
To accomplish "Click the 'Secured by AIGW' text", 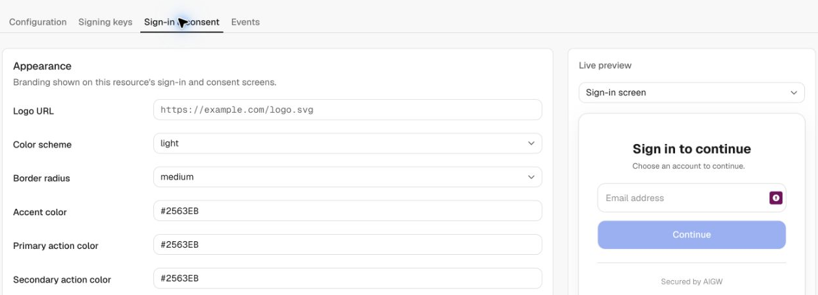I will click(691, 281).
